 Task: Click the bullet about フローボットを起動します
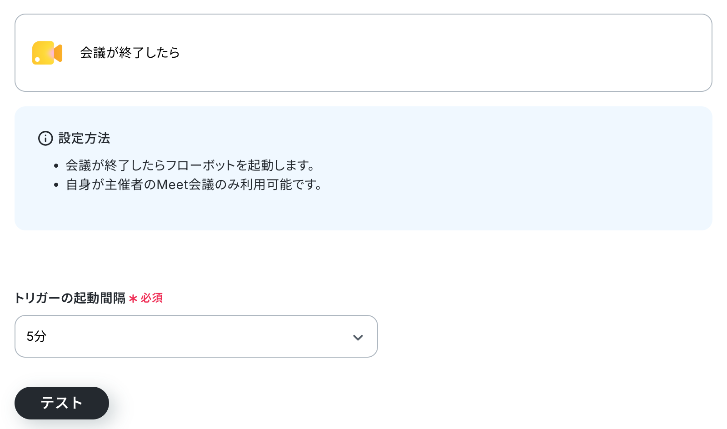tap(190, 165)
